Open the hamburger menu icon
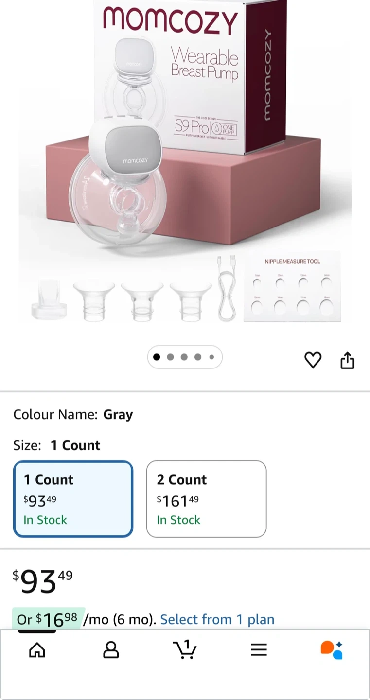This screenshot has height=700, width=370. tap(259, 650)
